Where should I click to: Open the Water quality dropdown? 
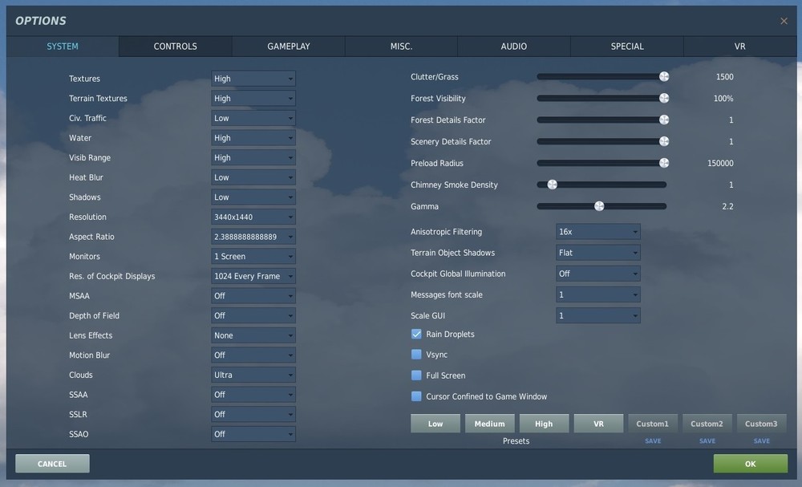253,137
